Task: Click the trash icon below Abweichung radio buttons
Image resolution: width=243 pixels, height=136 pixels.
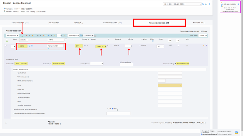Action: tap(117, 110)
